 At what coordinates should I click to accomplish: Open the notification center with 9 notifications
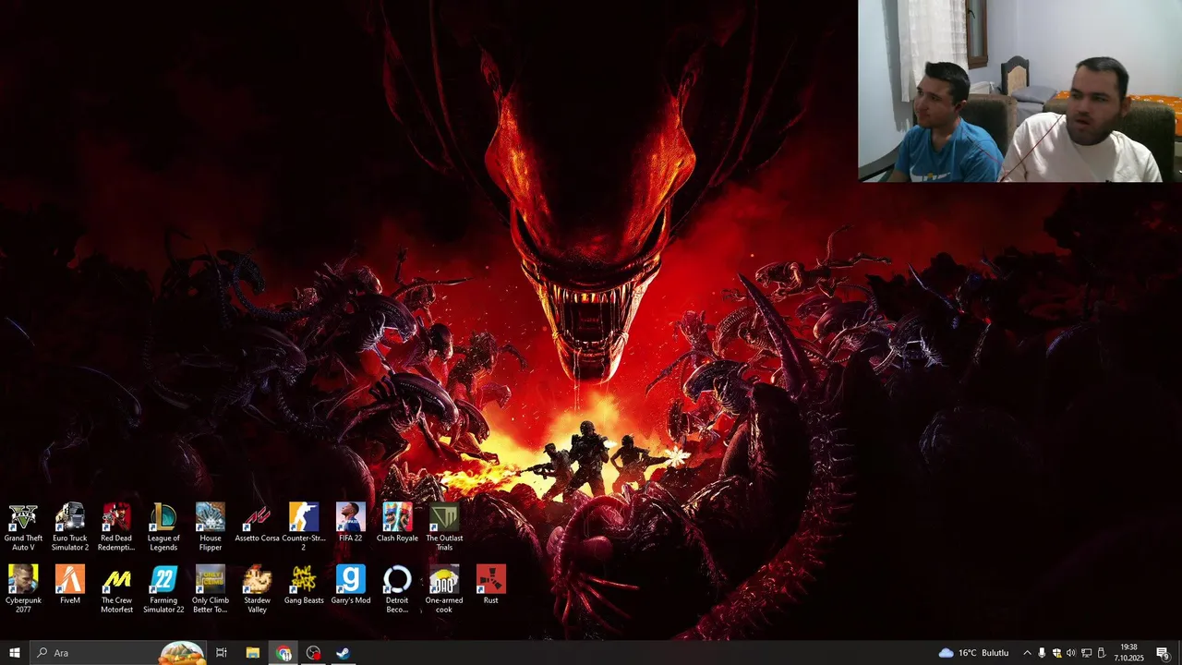pos(1164,653)
